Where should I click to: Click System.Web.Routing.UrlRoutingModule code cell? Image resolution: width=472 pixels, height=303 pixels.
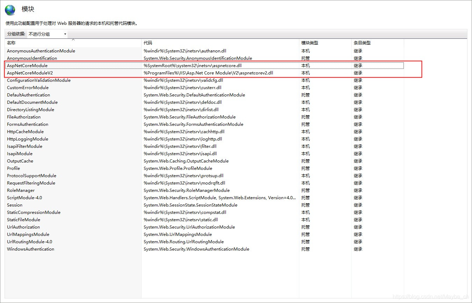(184, 241)
